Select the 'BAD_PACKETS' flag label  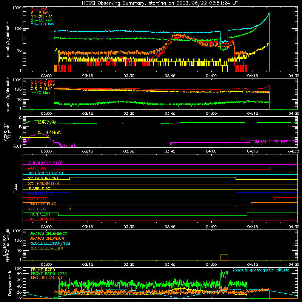click(x=41, y=219)
